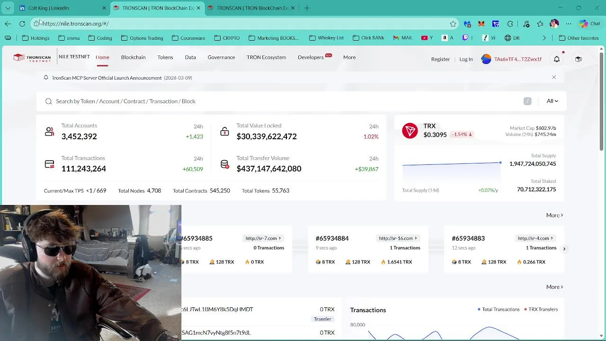Switch to the third TRONSCAN browser tab
This screenshot has height=341, width=606.
pos(251,8)
